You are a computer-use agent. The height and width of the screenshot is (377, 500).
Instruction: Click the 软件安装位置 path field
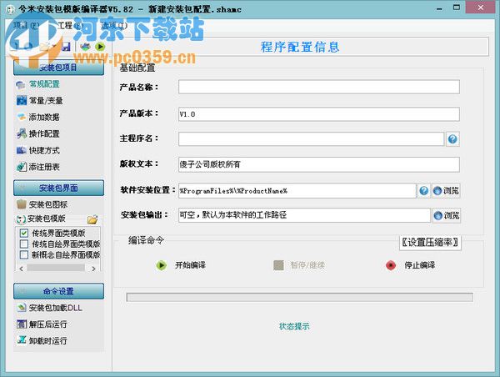pyautogui.click(x=297, y=190)
